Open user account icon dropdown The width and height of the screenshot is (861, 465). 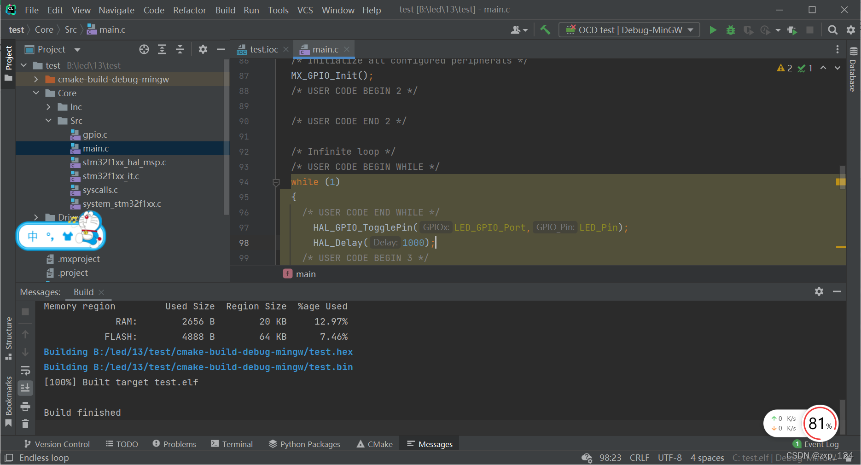pos(519,30)
